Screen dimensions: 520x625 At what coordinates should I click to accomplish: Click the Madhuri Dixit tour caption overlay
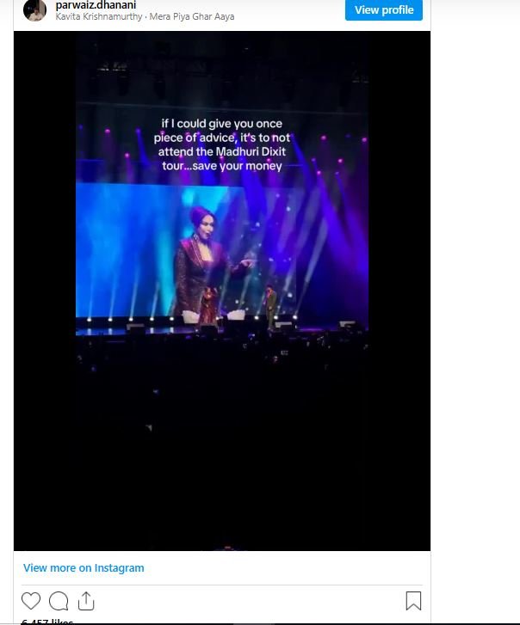(222, 144)
